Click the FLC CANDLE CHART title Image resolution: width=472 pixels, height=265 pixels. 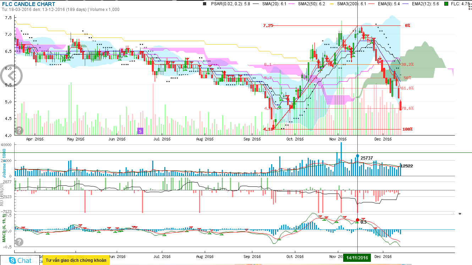pyautogui.click(x=28, y=4)
